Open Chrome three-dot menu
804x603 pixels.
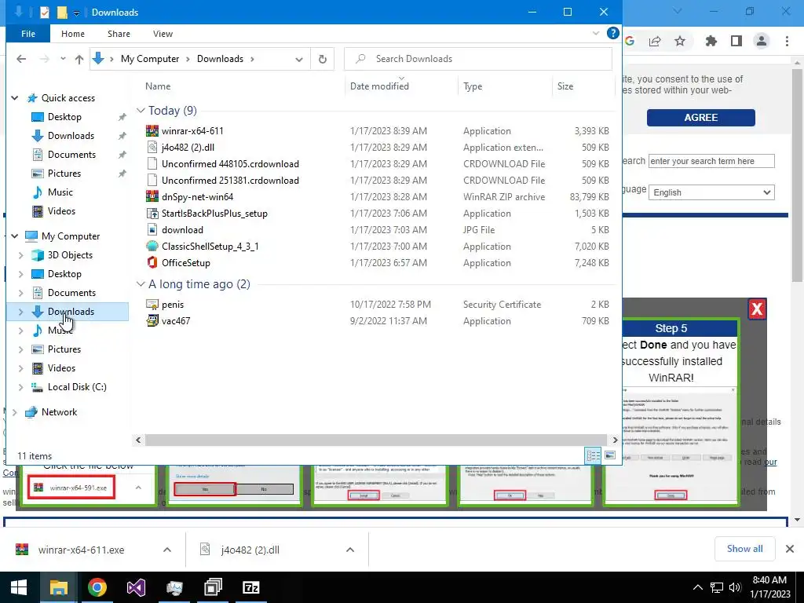coord(787,41)
